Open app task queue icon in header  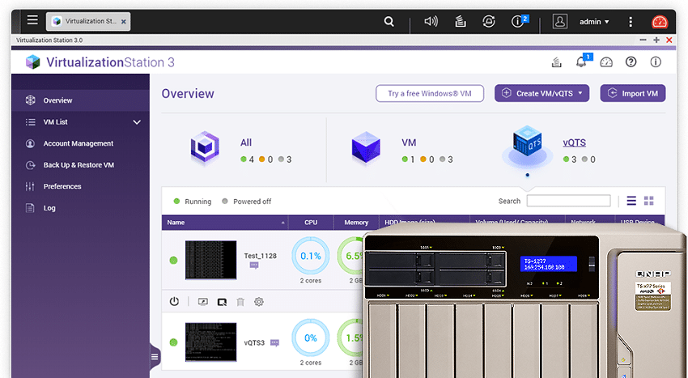556,62
